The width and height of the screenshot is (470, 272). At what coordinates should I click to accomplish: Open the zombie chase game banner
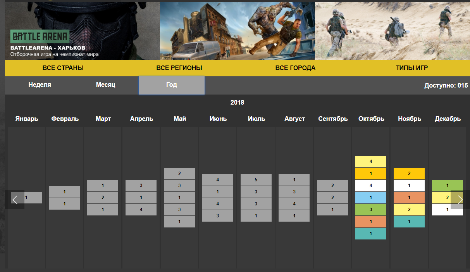point(238,31)
